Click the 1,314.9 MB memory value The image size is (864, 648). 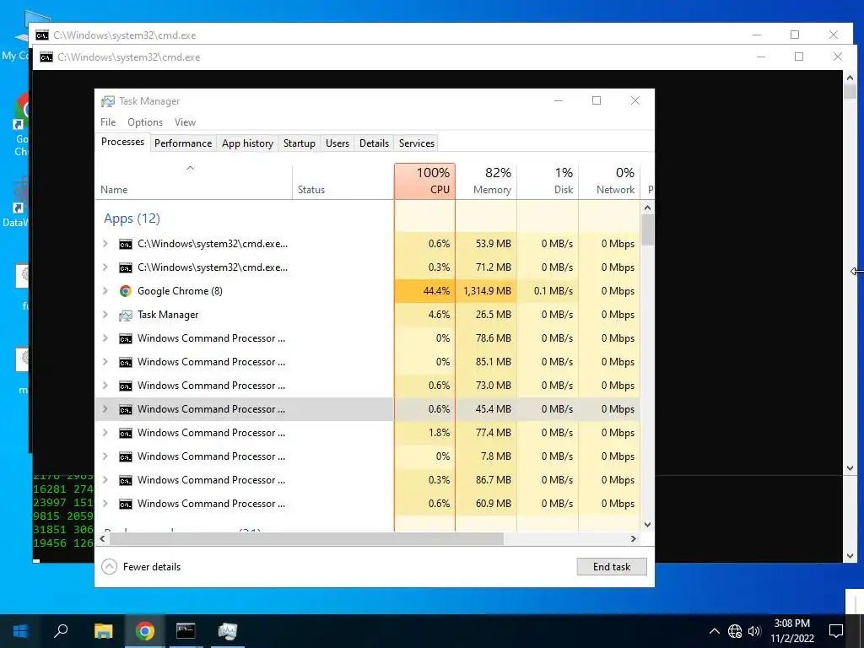click(x=487, y=291)
